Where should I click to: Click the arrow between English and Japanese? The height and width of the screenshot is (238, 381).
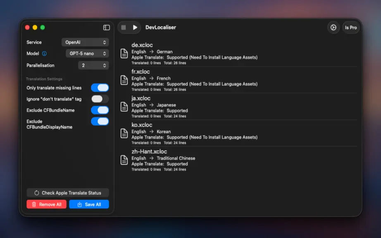151,105
